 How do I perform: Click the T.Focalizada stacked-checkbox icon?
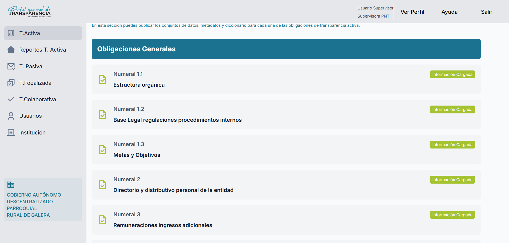pyautogui.click(x=11, y=83)
